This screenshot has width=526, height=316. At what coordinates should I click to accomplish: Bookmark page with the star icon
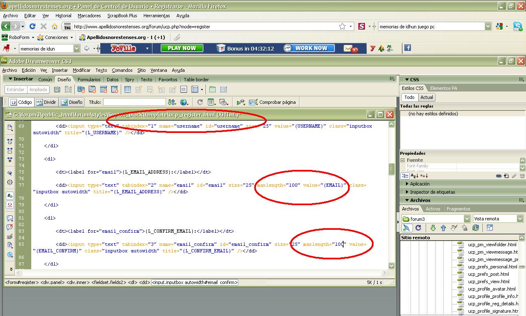pyautogui.click(x=342, y=26)
